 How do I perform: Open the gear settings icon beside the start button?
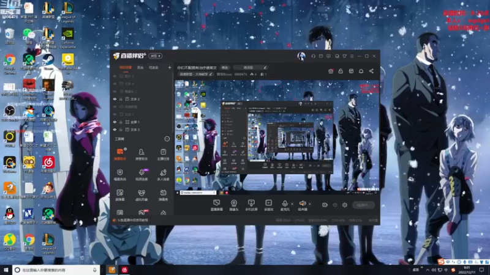click(345, 205)
